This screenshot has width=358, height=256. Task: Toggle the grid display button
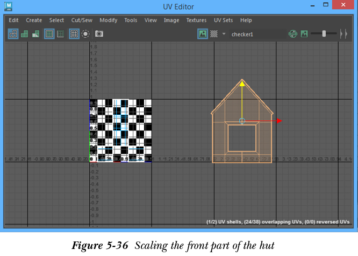click(74, 33)
